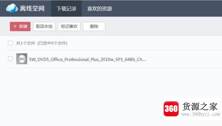Click the 共1个文件 (已选中0个文件) count label
The width and height of the screenshot is (222, 126).
tap(42, 43)
